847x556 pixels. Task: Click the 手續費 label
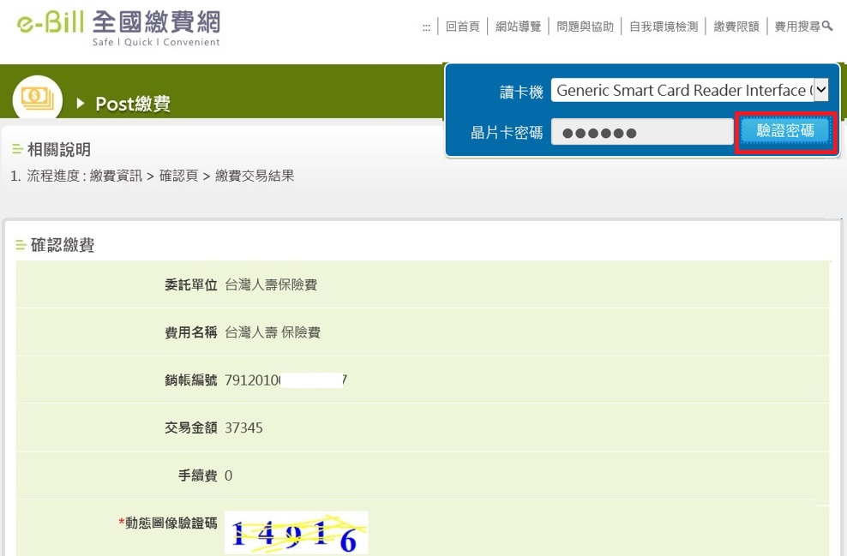point(198,475)
